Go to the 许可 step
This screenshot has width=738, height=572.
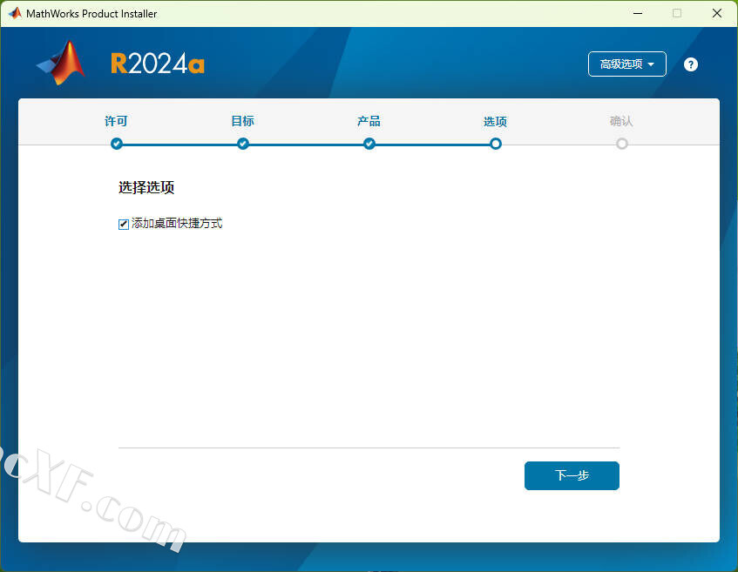pyautogui.click(x=116, y=121)
